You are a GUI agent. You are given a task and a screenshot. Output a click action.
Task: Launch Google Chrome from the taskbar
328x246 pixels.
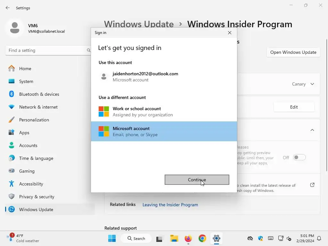click(202, 238)
